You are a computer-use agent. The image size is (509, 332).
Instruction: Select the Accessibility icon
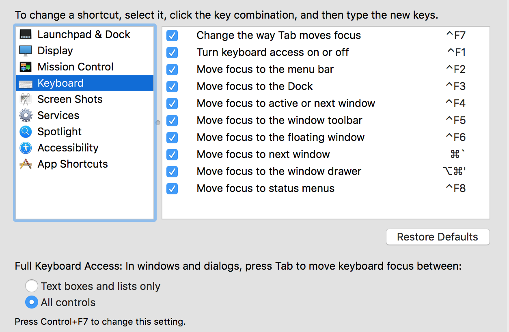click(x=26, y=148)
